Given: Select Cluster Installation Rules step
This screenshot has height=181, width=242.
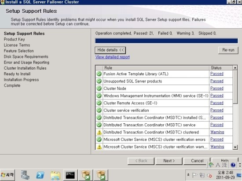Looking at the screenshot, I should [25, 68].
